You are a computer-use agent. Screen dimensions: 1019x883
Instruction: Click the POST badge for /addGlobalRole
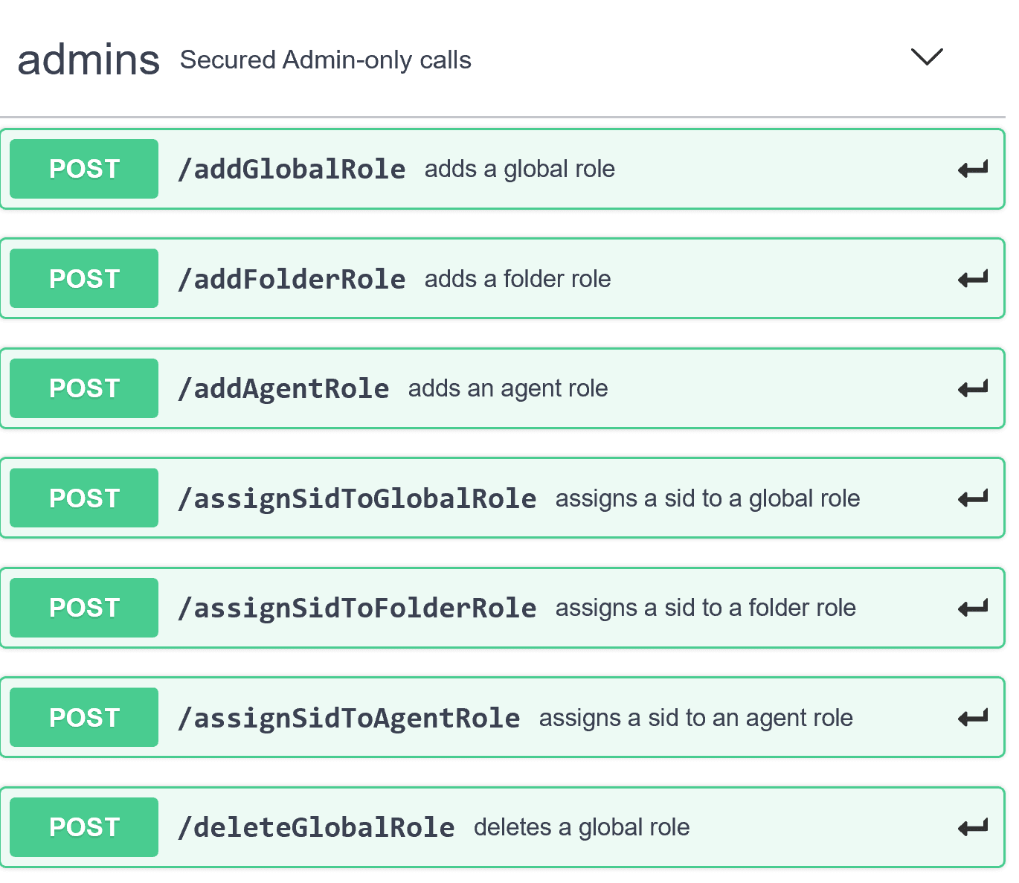tap(83, 169)
